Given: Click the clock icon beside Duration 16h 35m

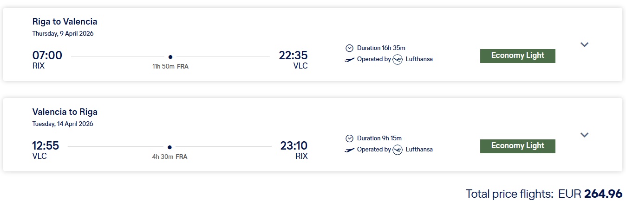Looking at the screenshot, I should (349, 48).
